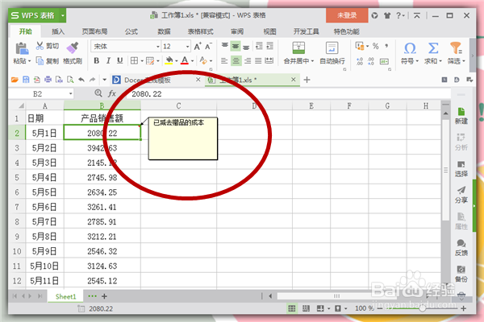Open the 审阅 ribbon tab
Image resolution: width=484 pixels, height=322 pixels.
(x=237, y=31)
